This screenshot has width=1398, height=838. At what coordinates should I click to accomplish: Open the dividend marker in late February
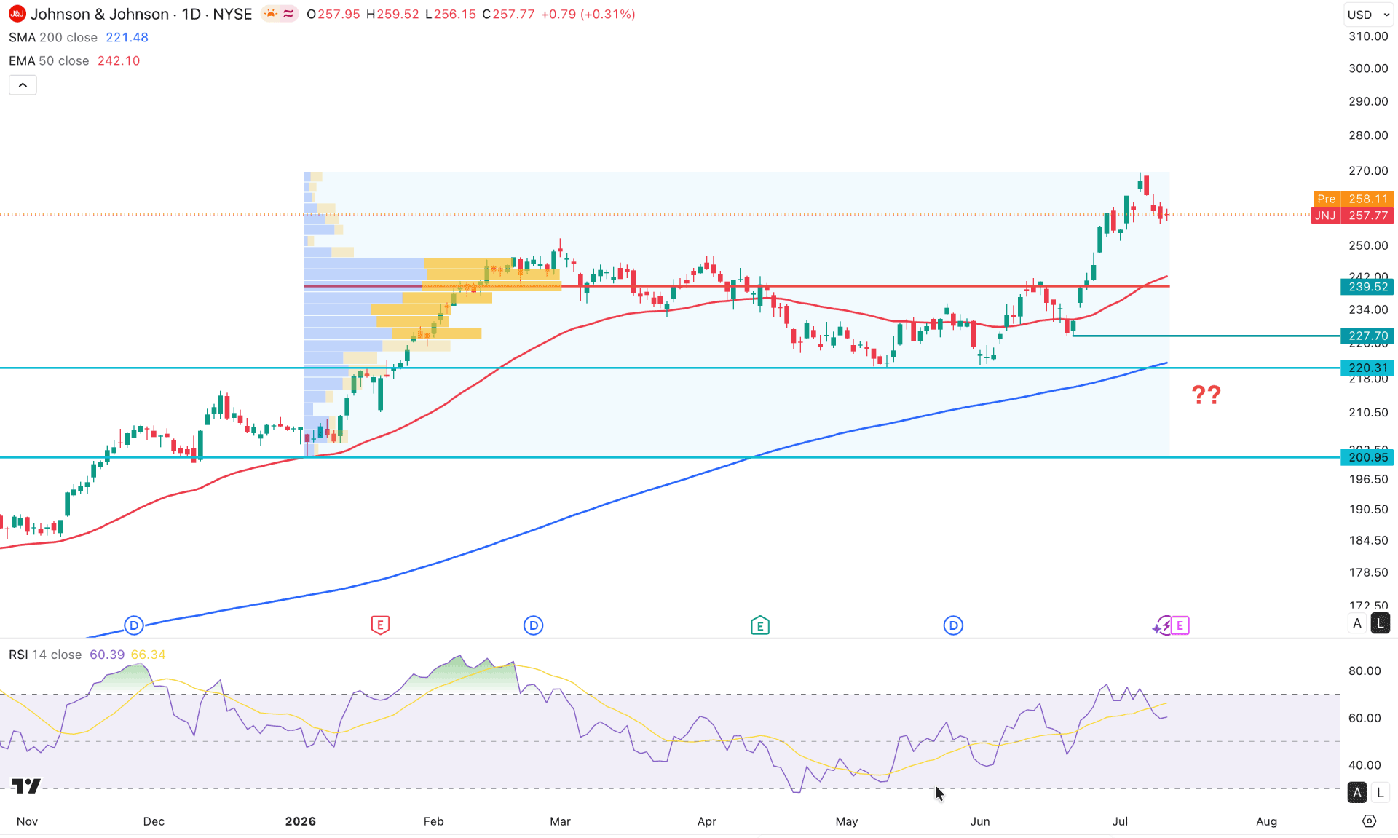pos(534,625)
